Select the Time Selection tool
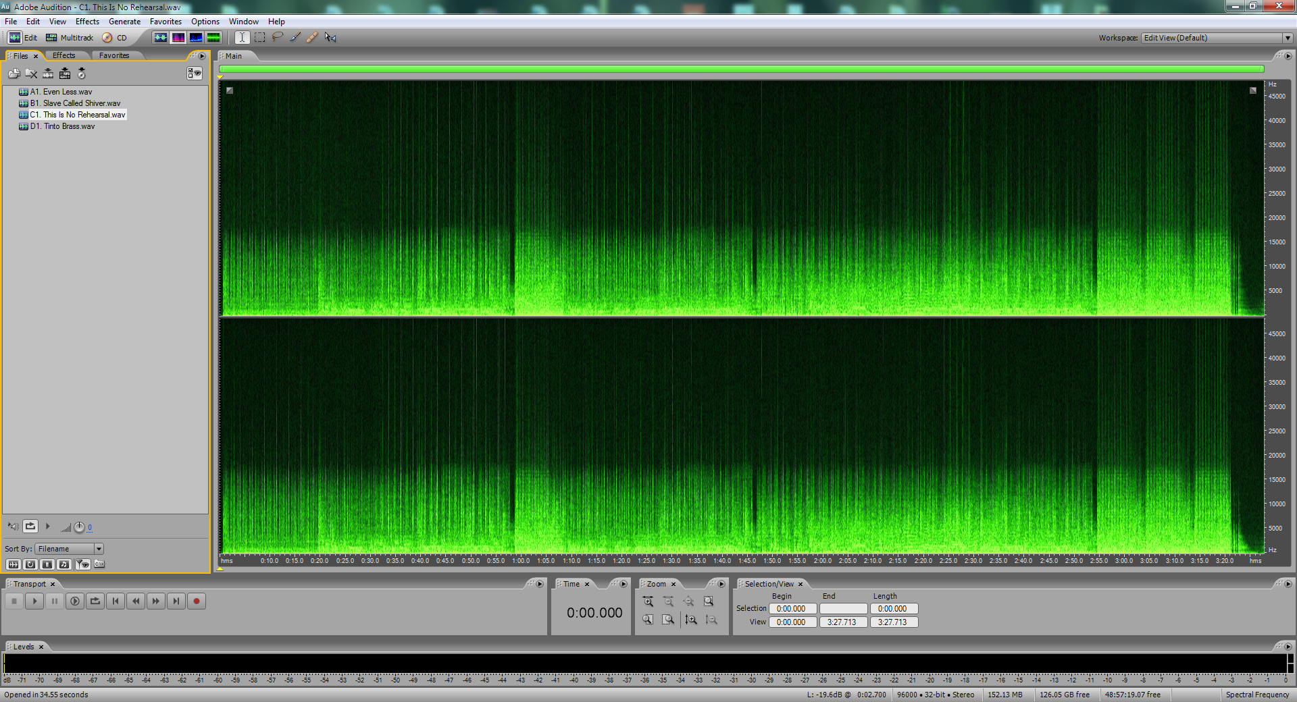The image size is (1297, 702). tap(242, 38)
